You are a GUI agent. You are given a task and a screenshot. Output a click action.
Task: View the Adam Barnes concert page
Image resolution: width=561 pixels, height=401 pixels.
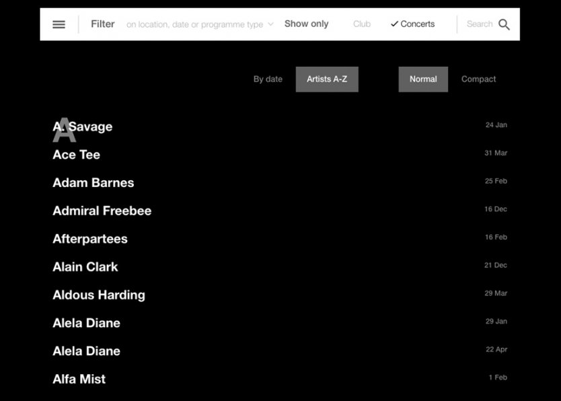click(93, 182)
